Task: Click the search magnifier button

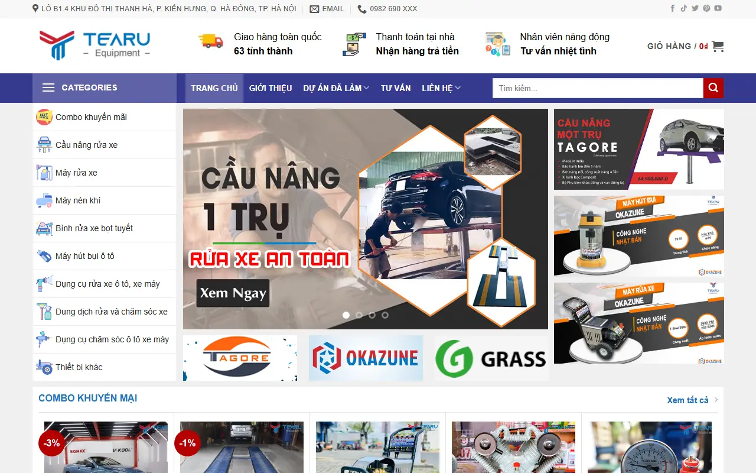Action: click(x=713, y=88)
